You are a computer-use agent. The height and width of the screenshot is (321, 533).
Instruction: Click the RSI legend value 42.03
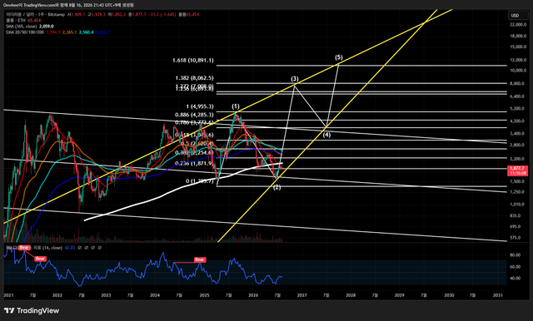pos(70,248)
